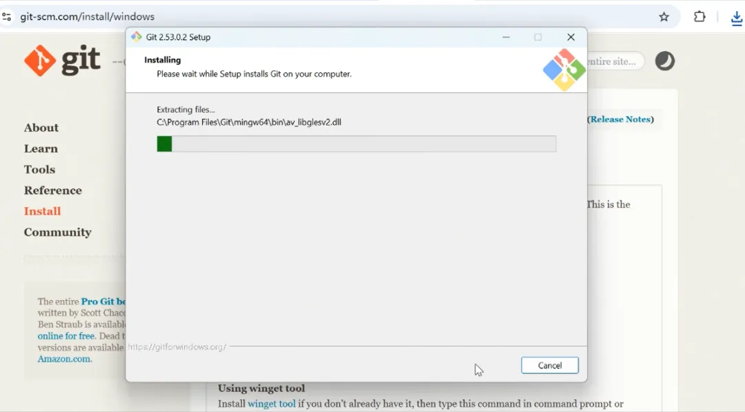Open the browser Extensions puzzle icon
This screenshot has width=745, height=412.
pyautogui.click(x=699, y=17)
